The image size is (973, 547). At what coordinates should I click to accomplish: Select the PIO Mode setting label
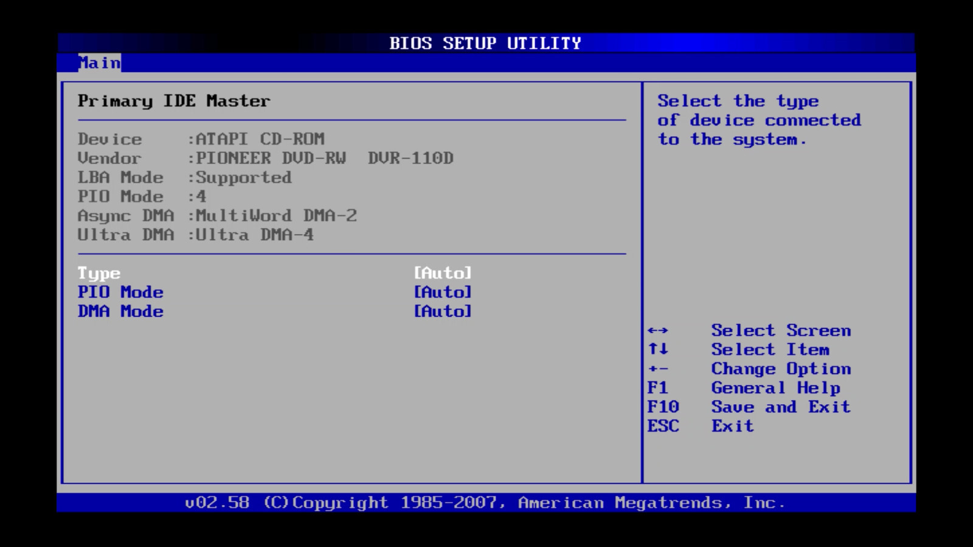tap(120, 292)
